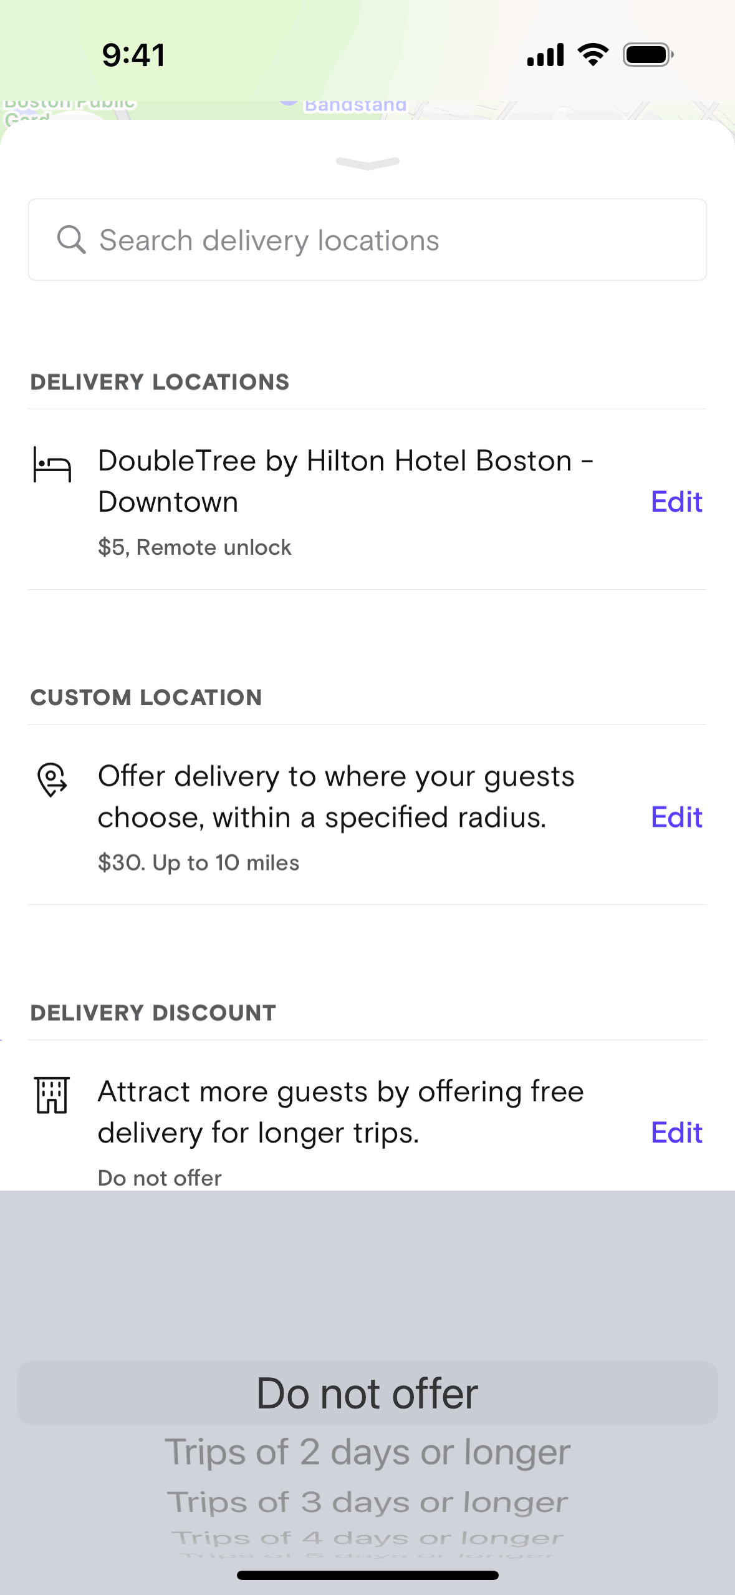Open the DoubleTree by Hilton Hotel Boston entry
Image resolution: width=735 pixels, height=1595 pixels.
345,481
